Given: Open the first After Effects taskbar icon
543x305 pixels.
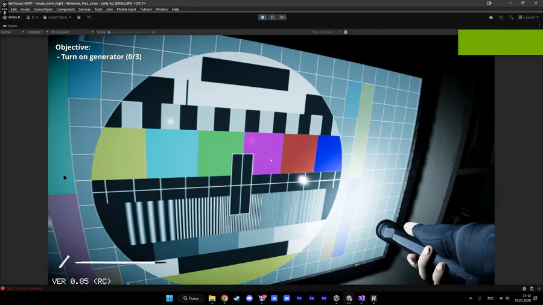Looking at the screenshot, I should coord(299,298).
